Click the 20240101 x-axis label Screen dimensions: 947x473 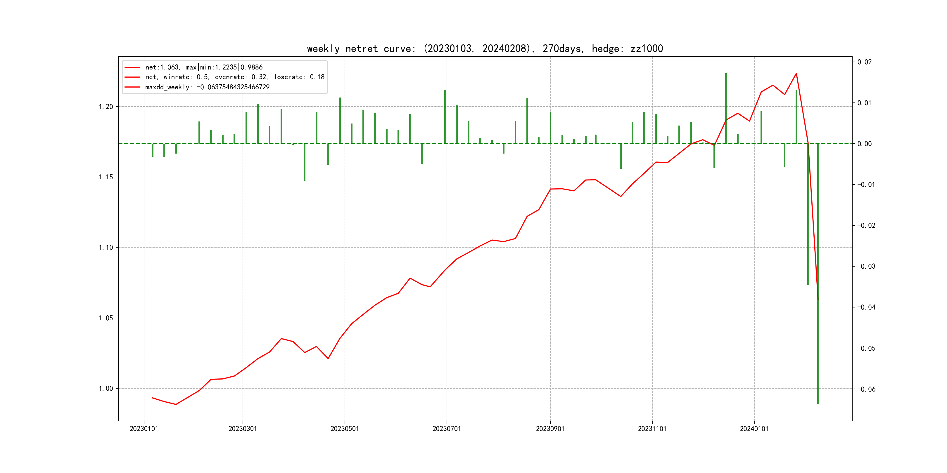coord(754,429)
